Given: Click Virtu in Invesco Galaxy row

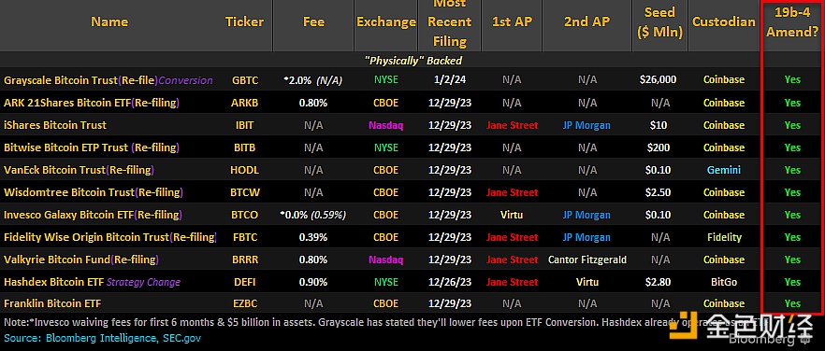Looking at the screenshot, I should click(x=512, y=215).
